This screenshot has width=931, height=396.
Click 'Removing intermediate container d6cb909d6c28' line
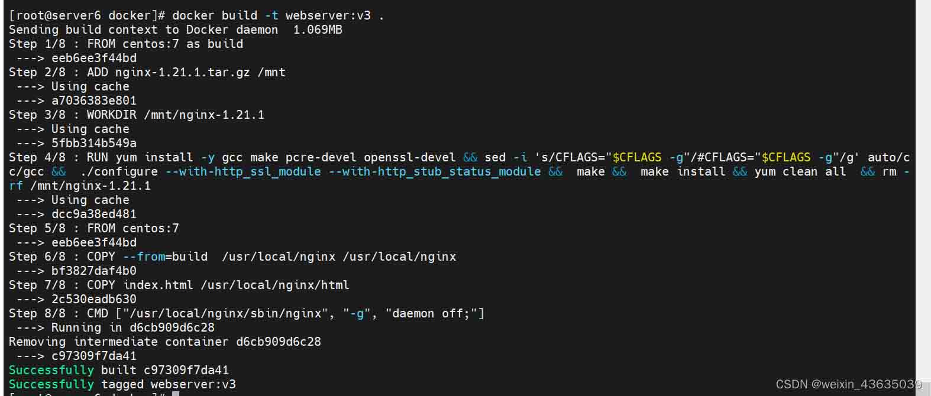point(164,342)
